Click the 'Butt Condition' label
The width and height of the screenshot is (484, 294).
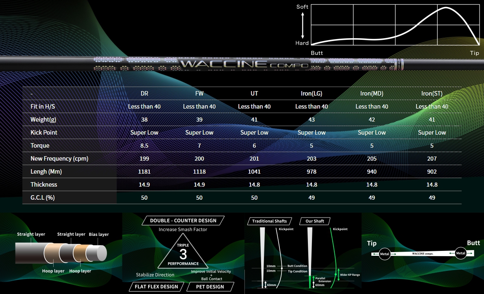click(x=297, y=266)
